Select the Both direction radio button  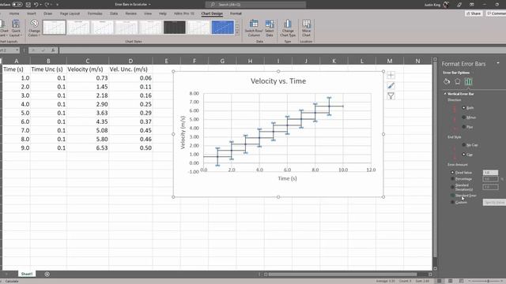pyautogui.click(x=464, y=107)
